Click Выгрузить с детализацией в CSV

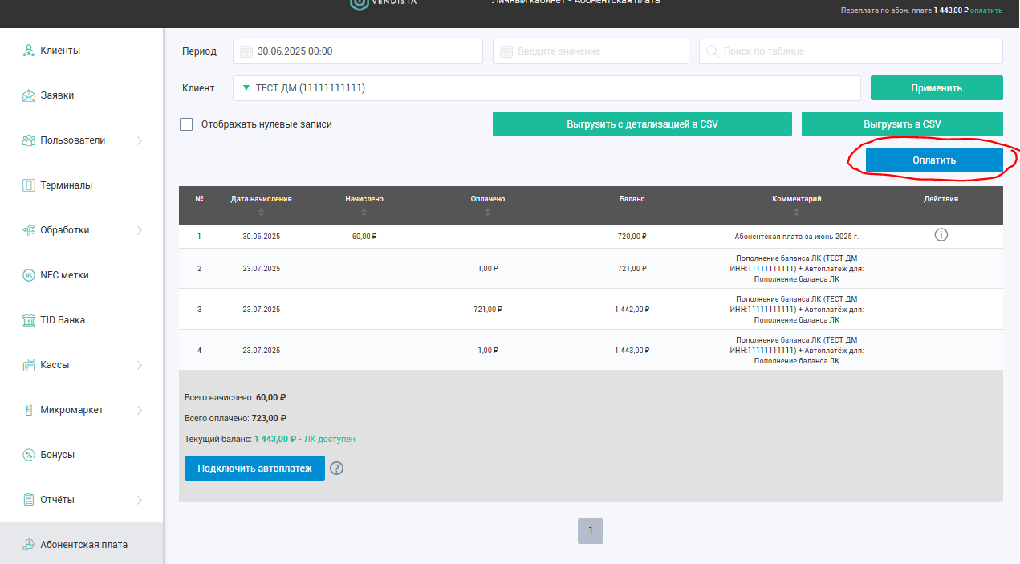(642, 124)
